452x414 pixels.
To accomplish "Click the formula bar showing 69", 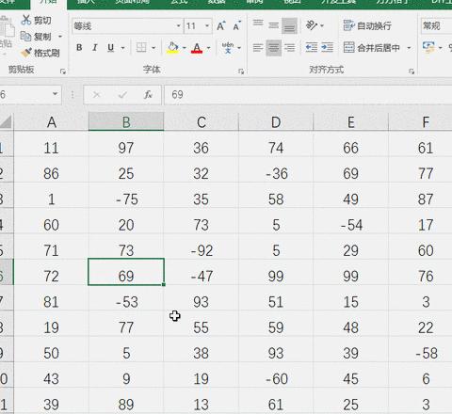I will (x=308, y=94).
